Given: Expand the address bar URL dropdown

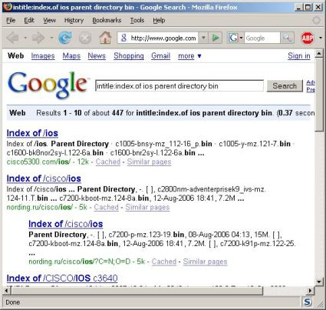Looking at the screenshot, I should (203, 38).
